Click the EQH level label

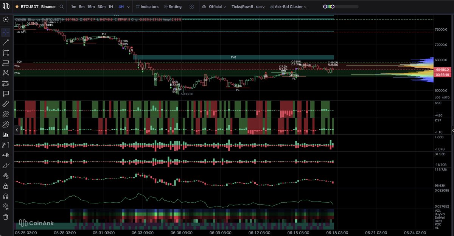click(19, 61)
